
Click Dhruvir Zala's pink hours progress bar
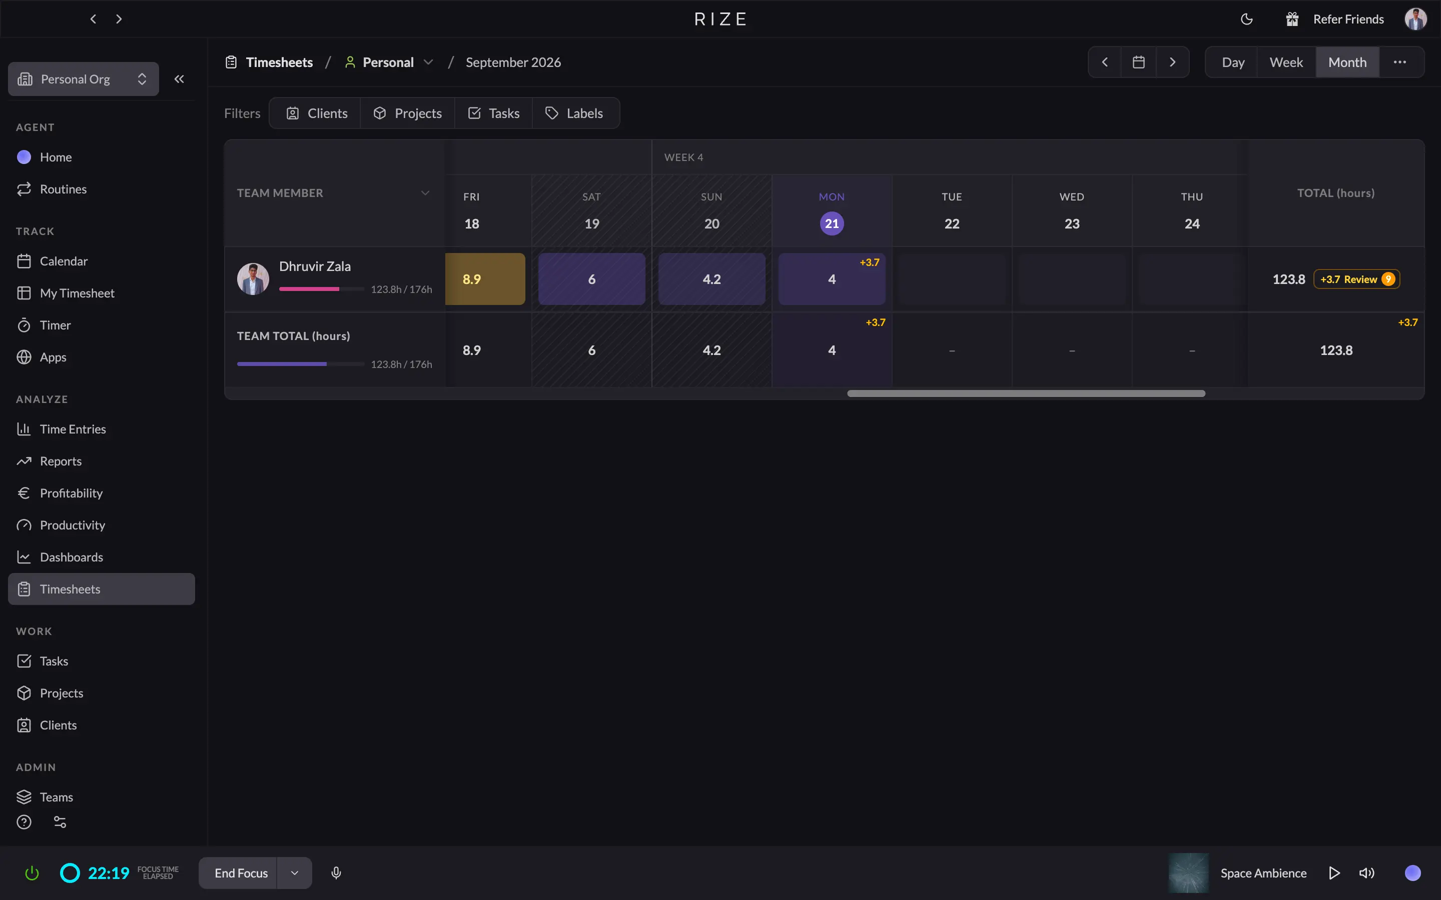point(322,289)
